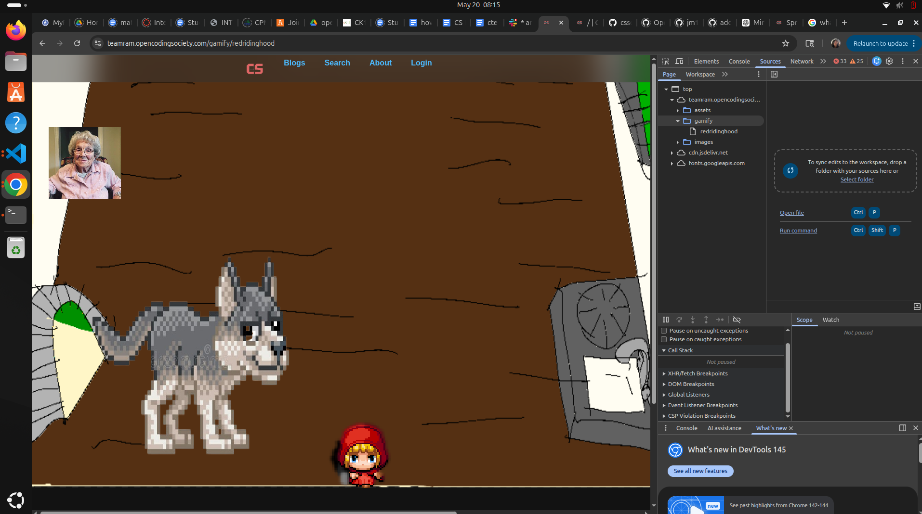Expand CSP Violation Breakpoints section
The image size is (922, 514).
click(664, 416)
